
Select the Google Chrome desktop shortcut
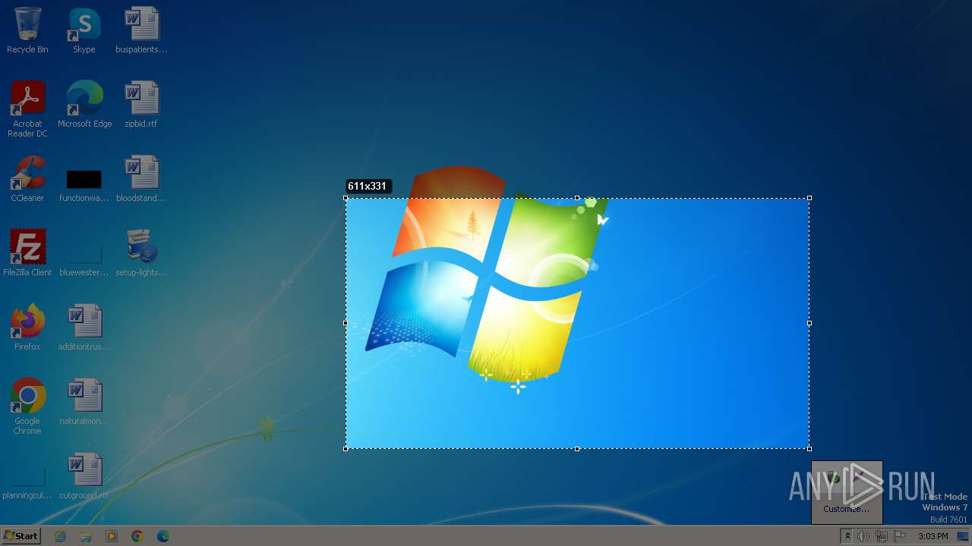coord(27,395)
